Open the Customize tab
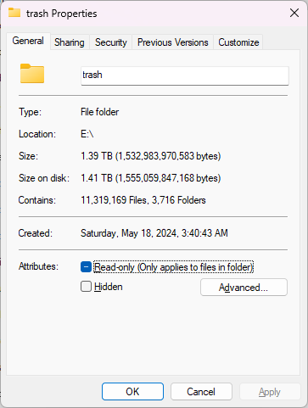 (x=238, y=42)
